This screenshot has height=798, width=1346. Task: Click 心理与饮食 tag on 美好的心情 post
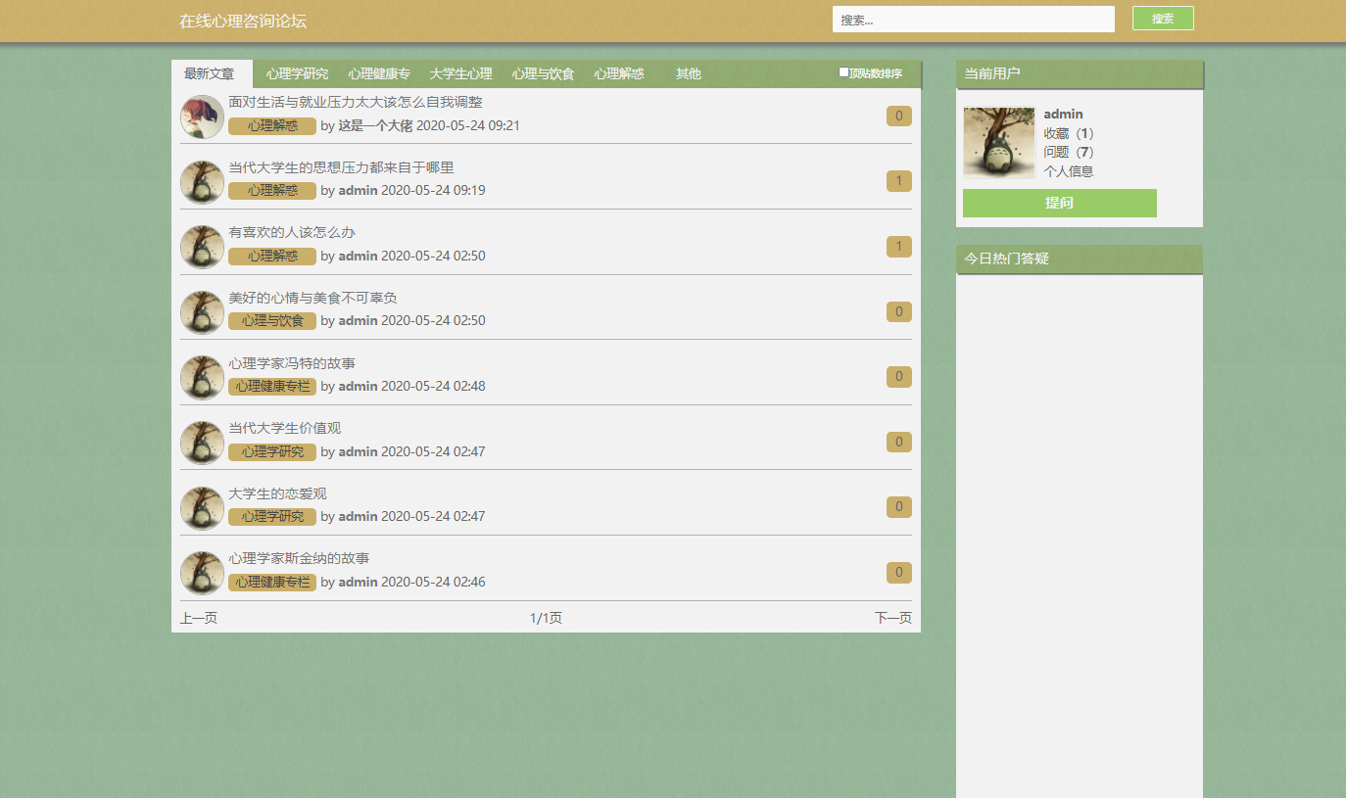point(272,321)
